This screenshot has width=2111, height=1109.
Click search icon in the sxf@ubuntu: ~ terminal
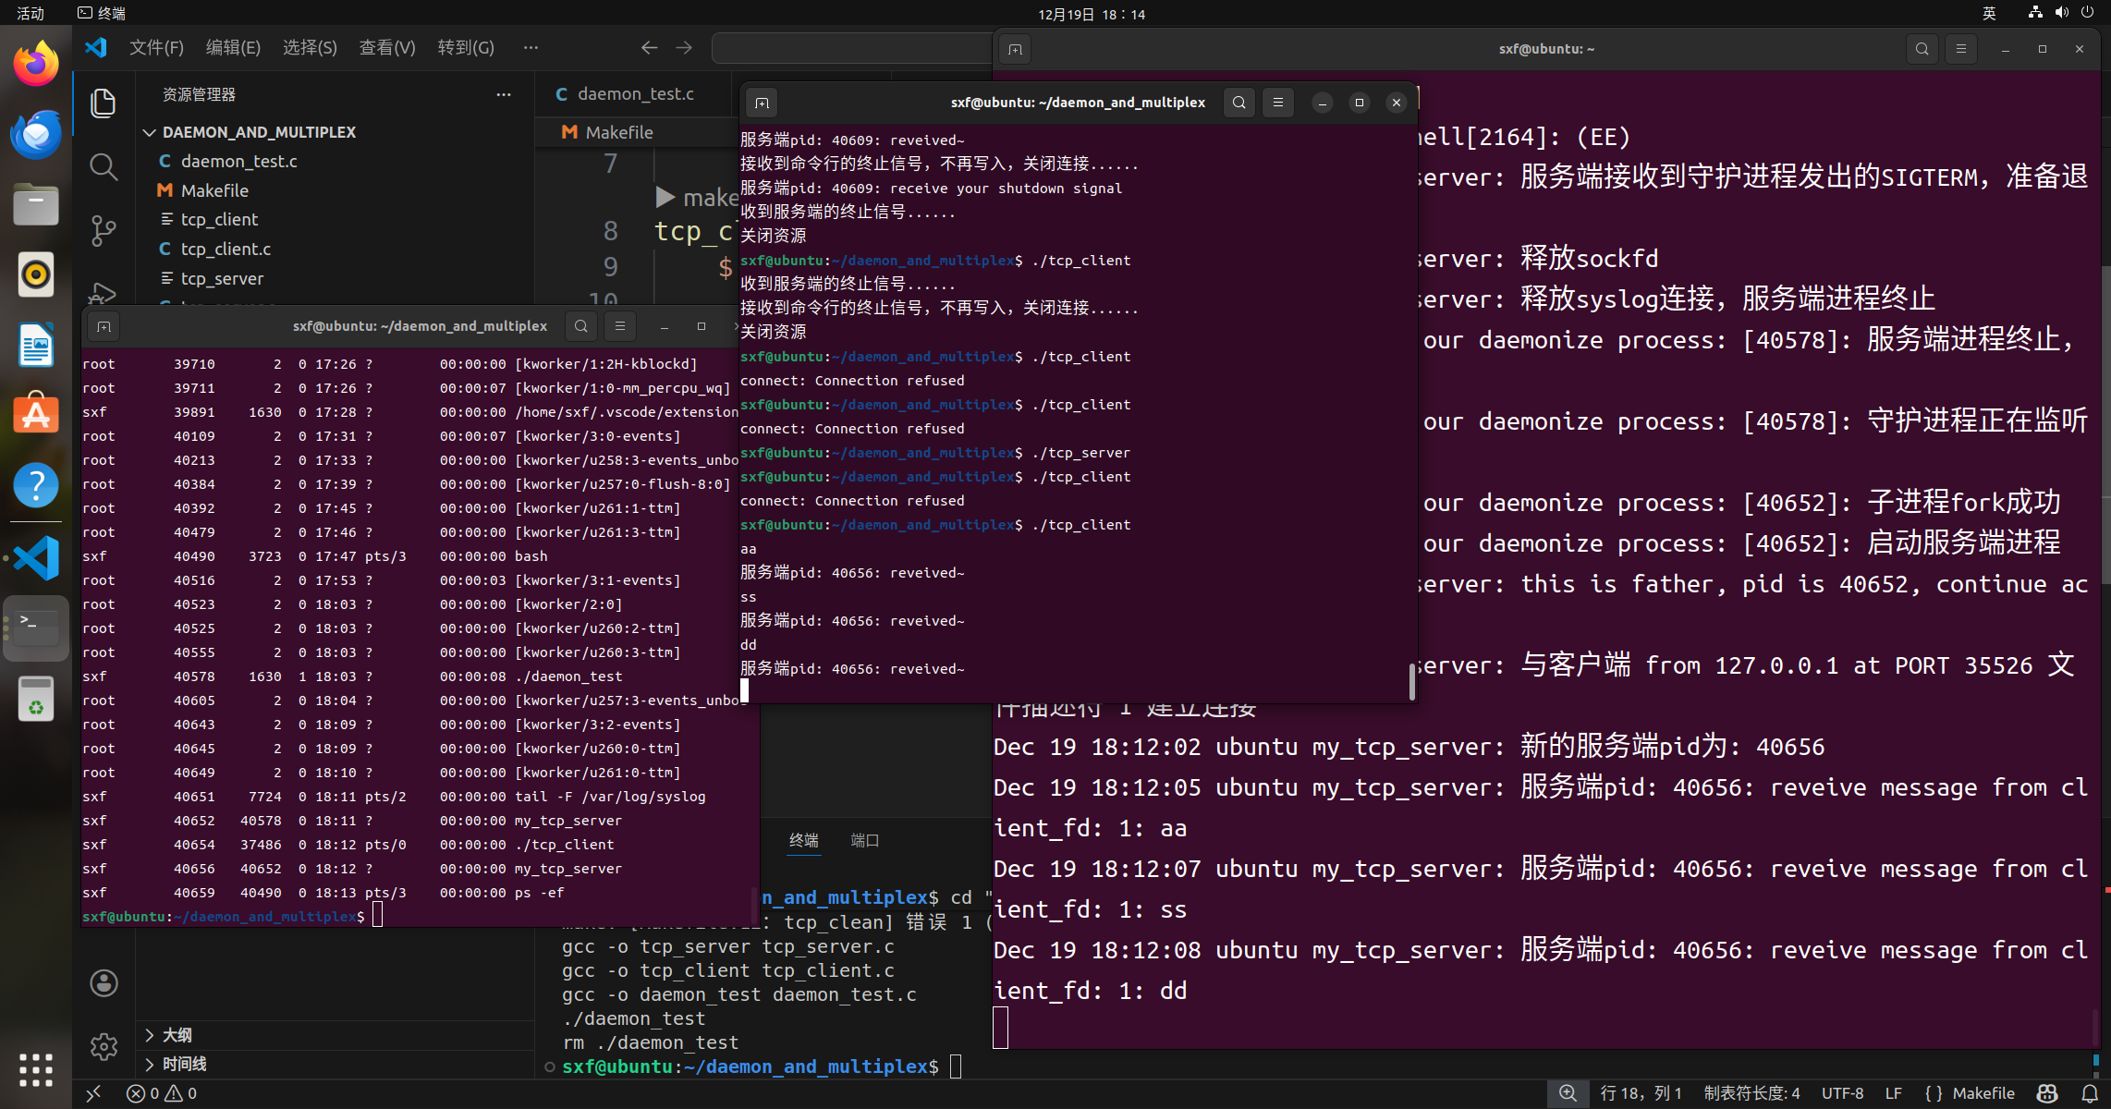coord(1922,49)
